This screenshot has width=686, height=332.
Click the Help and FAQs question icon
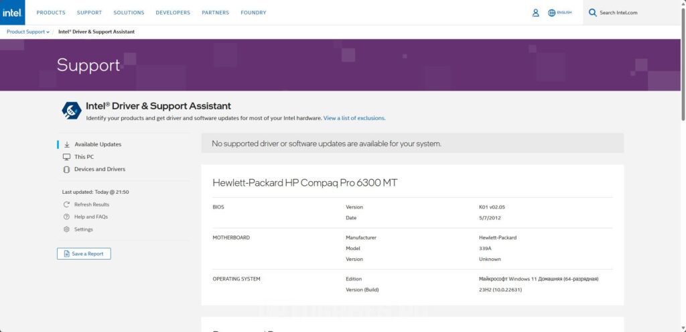(66, 217)
